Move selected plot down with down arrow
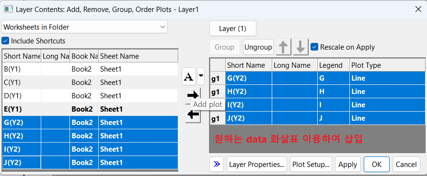 (x=301, y=47)
